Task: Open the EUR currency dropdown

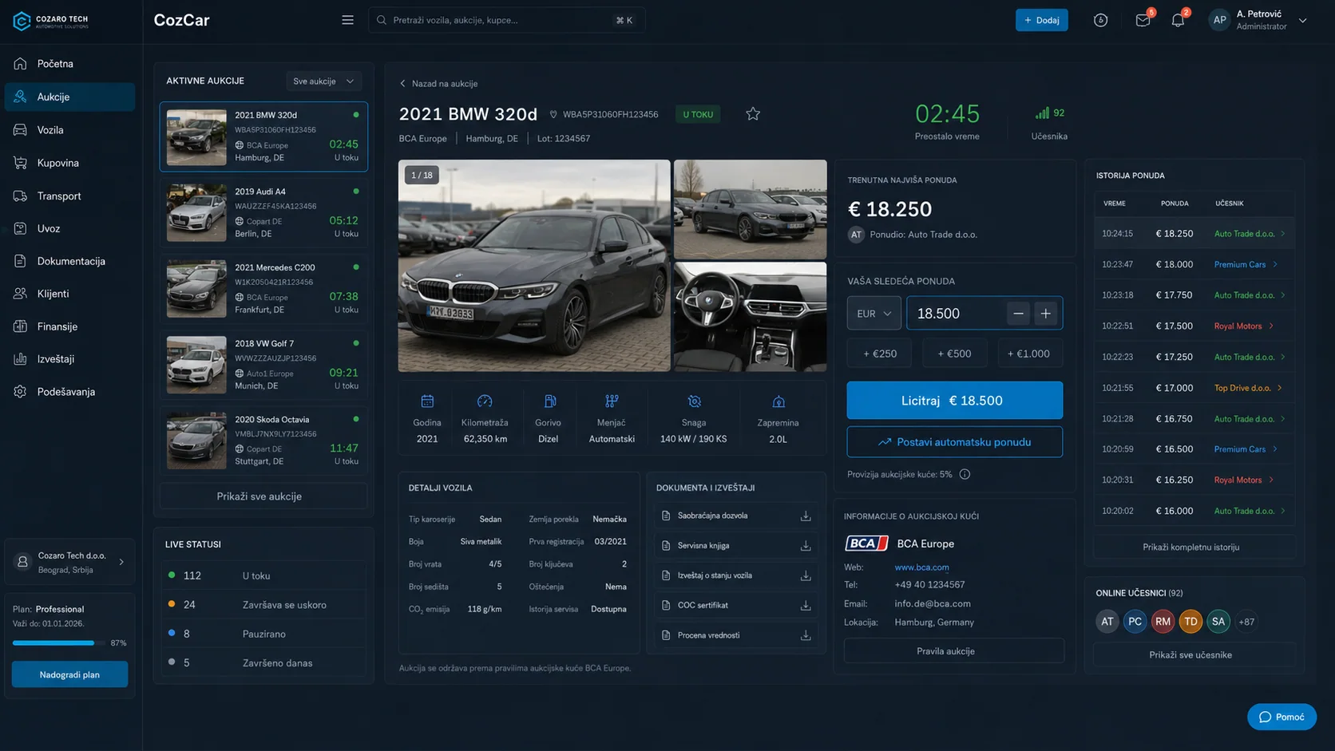Action: 873,314
